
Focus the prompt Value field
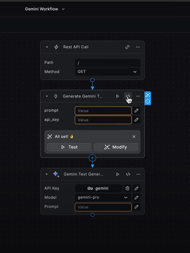pyautogui.click(x=103, y=111)
